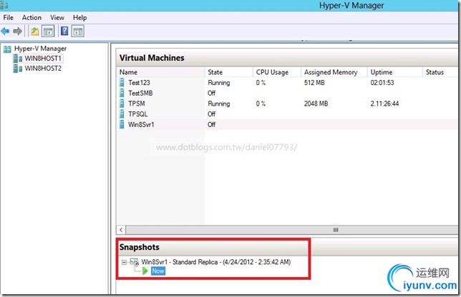Sort by Assigned Memory column header
461x297 pixels.
(334, 72)
